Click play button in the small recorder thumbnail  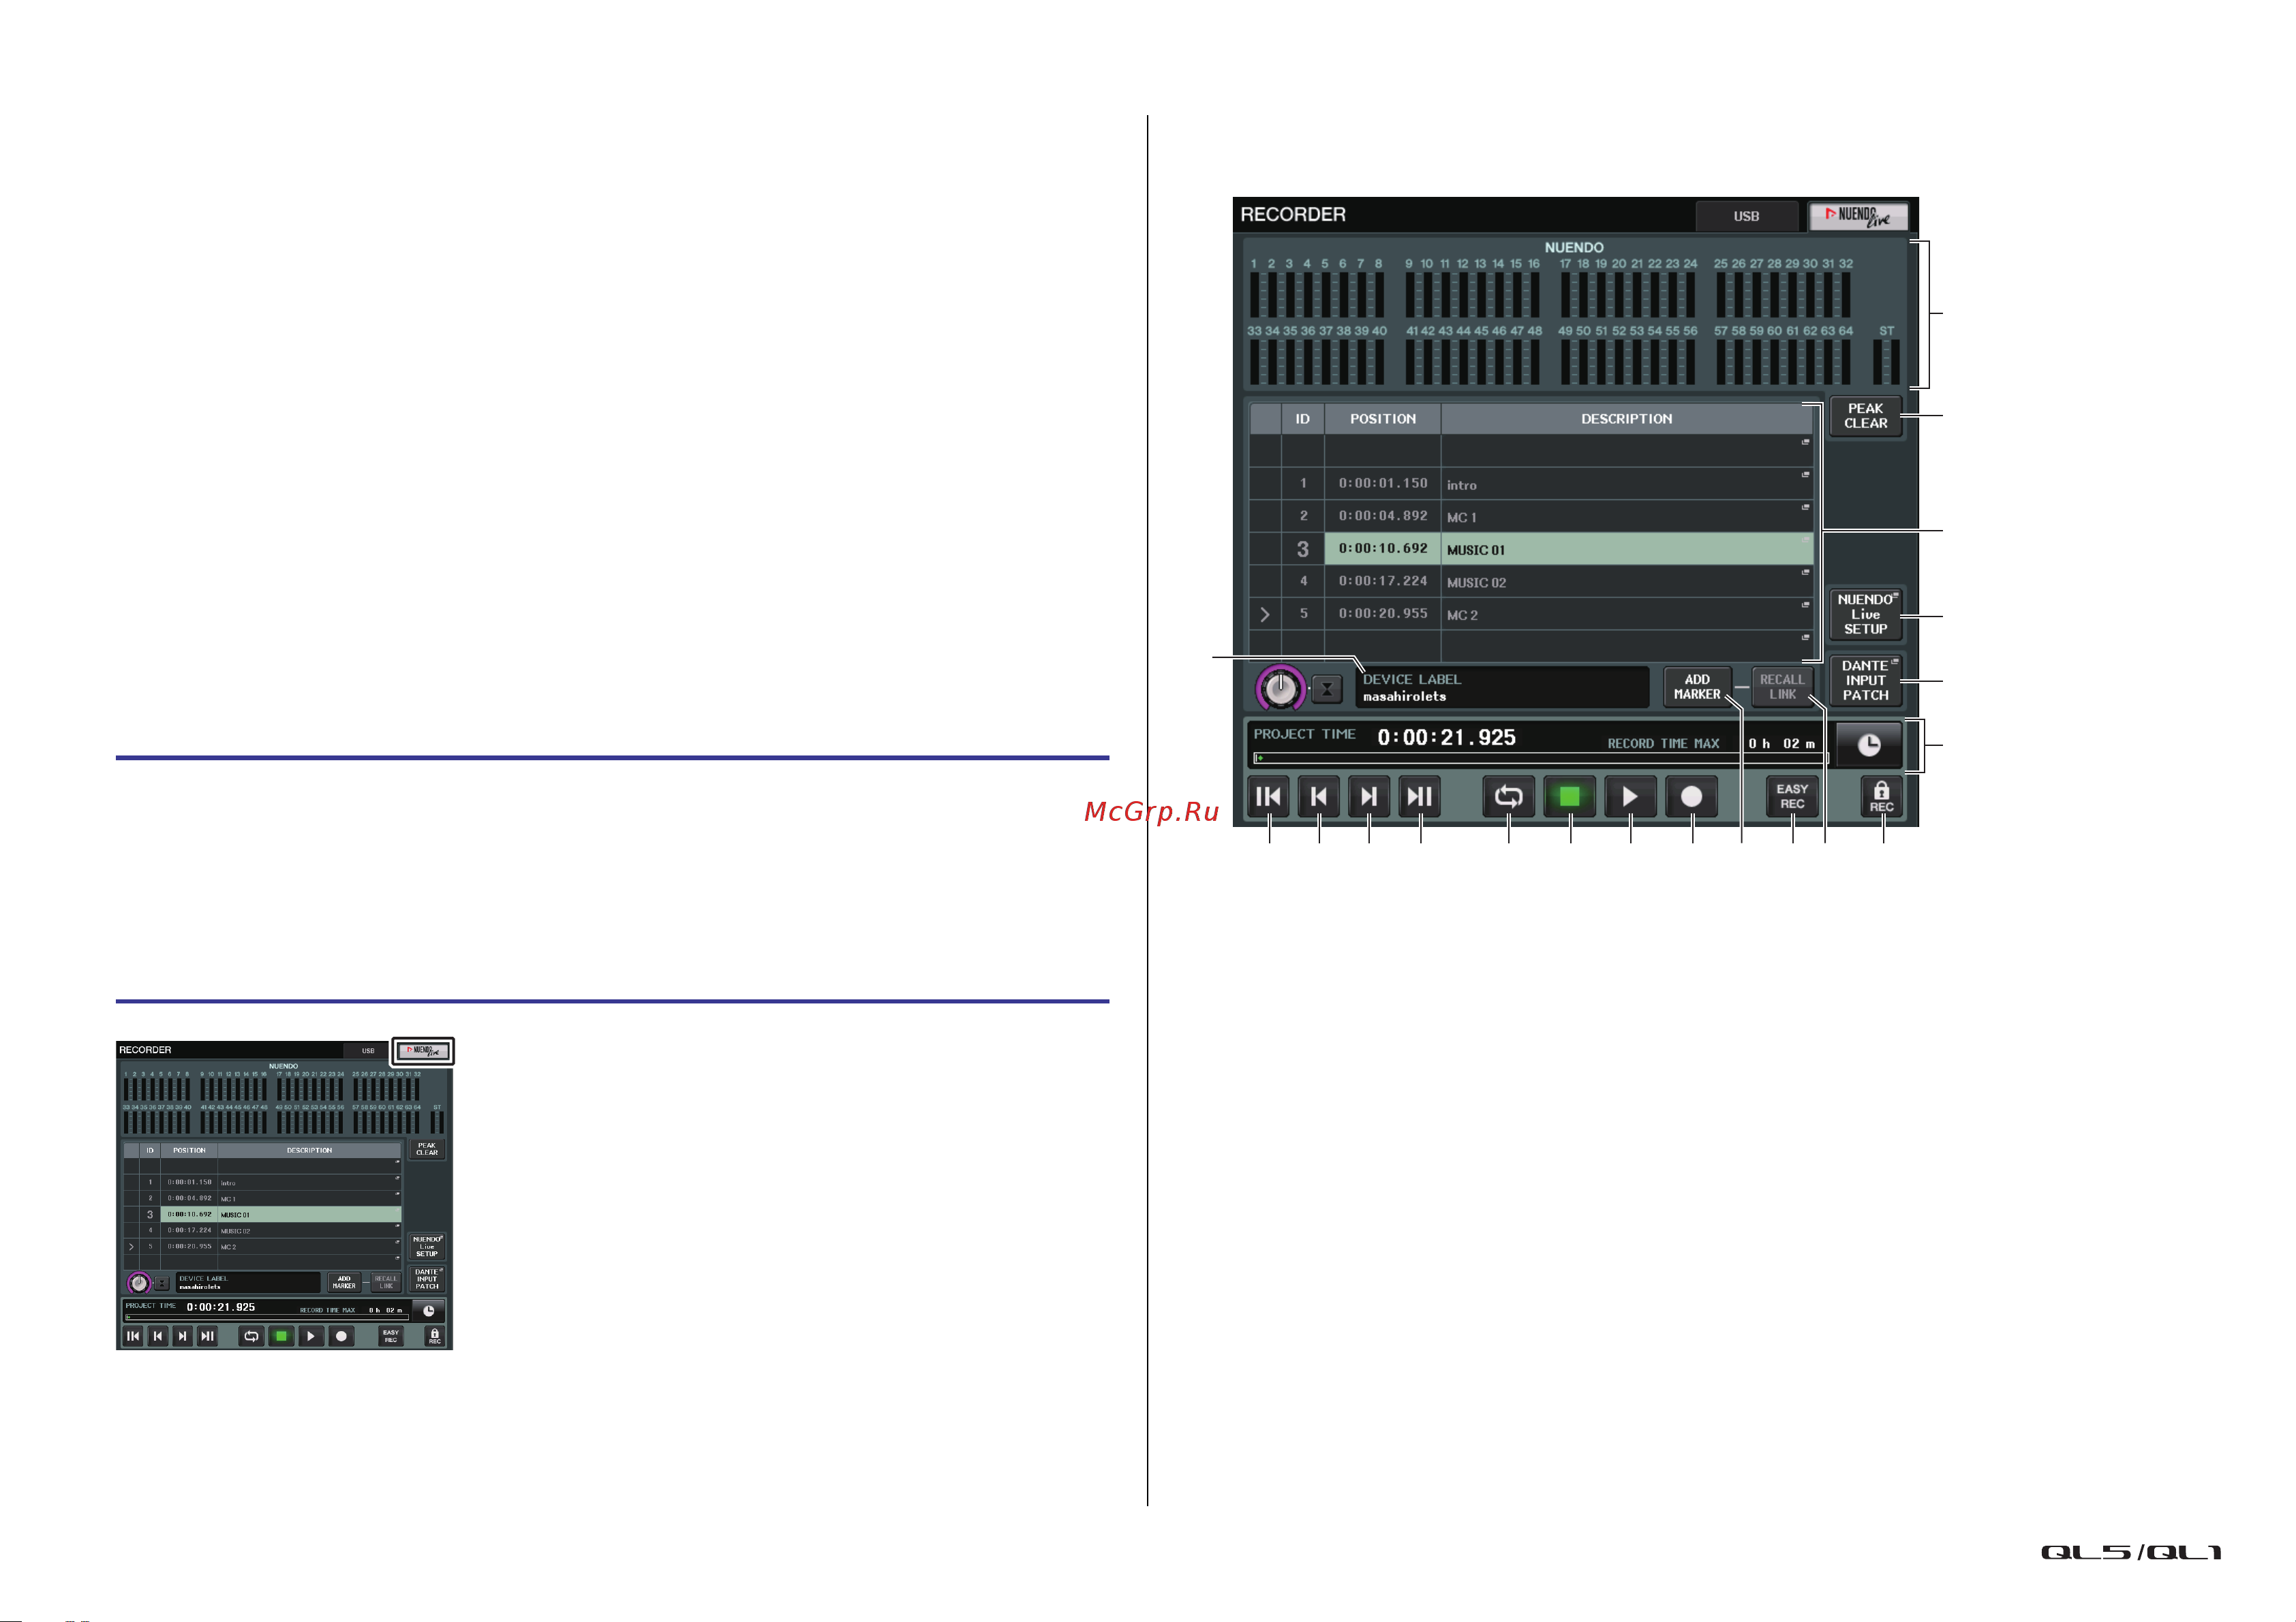[311, 1336]
